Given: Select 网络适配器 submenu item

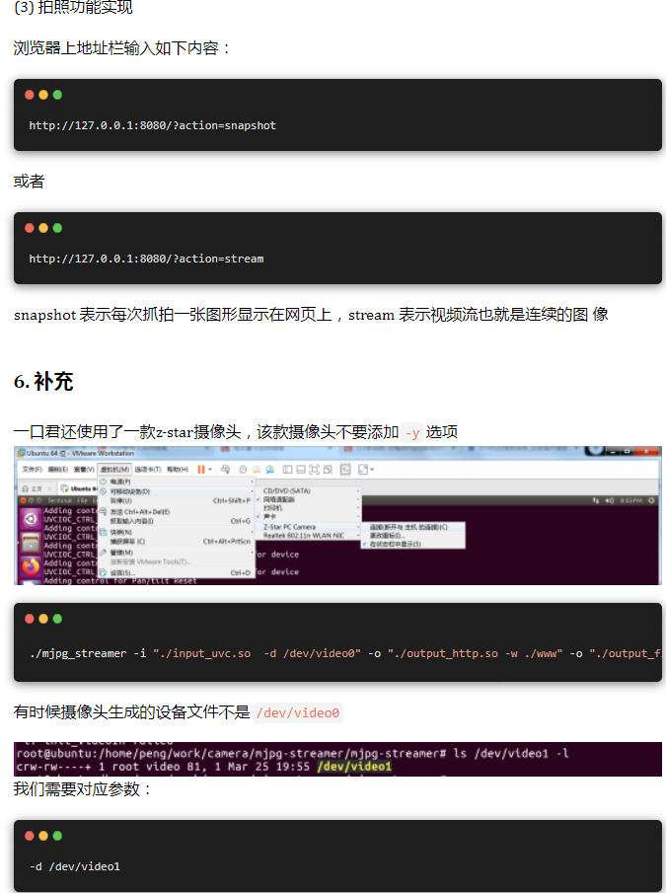Looking at the screenshot, I should (x=309, y=499).
